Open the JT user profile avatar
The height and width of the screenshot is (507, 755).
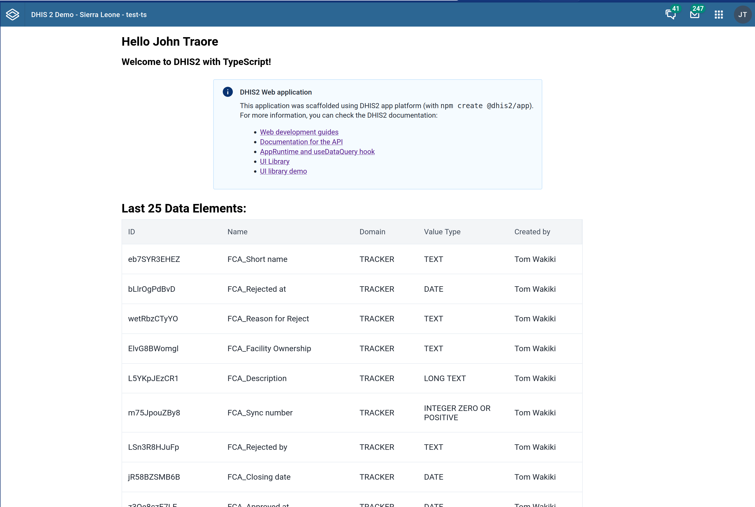tap(742, 15)
